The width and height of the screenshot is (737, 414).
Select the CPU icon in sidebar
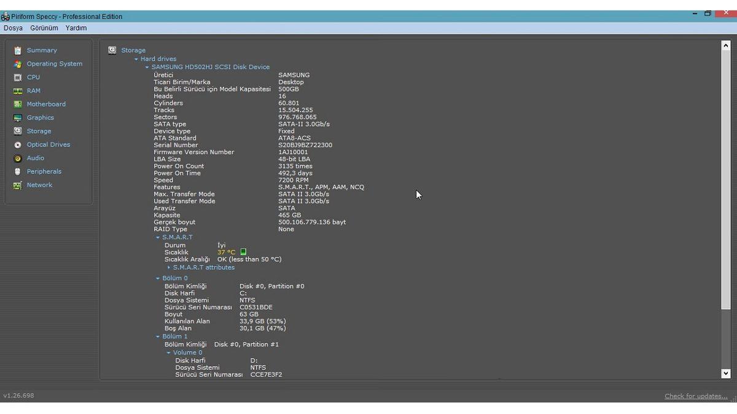(18, 77)
